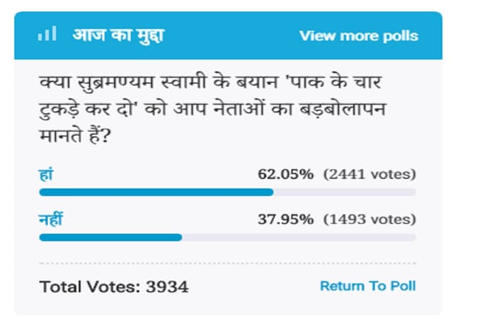
Task: Click the filled blue part of हां bar
Action: (x=156, y=192)
